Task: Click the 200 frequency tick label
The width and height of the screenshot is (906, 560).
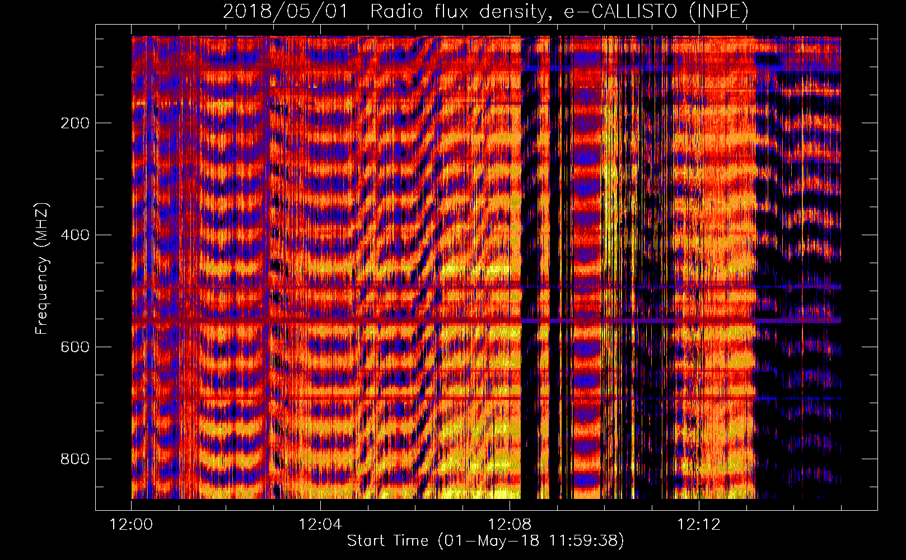Action: point(75,123)
